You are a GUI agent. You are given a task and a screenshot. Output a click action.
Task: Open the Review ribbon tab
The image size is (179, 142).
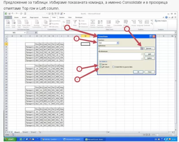(x=62, y=18)
